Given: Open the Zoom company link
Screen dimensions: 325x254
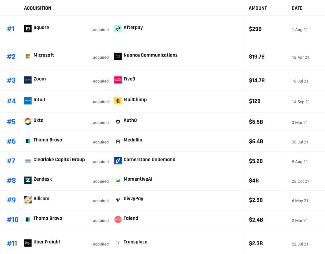Looking at the screenshot, I should click(39, 79).
